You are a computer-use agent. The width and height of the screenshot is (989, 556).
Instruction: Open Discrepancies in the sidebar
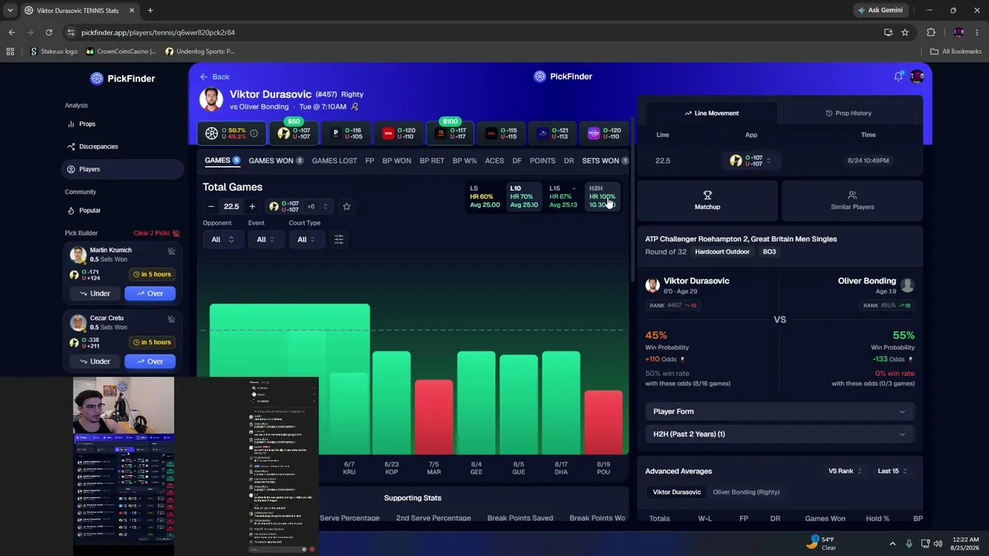pyautogui.click(x=122, y=147)
